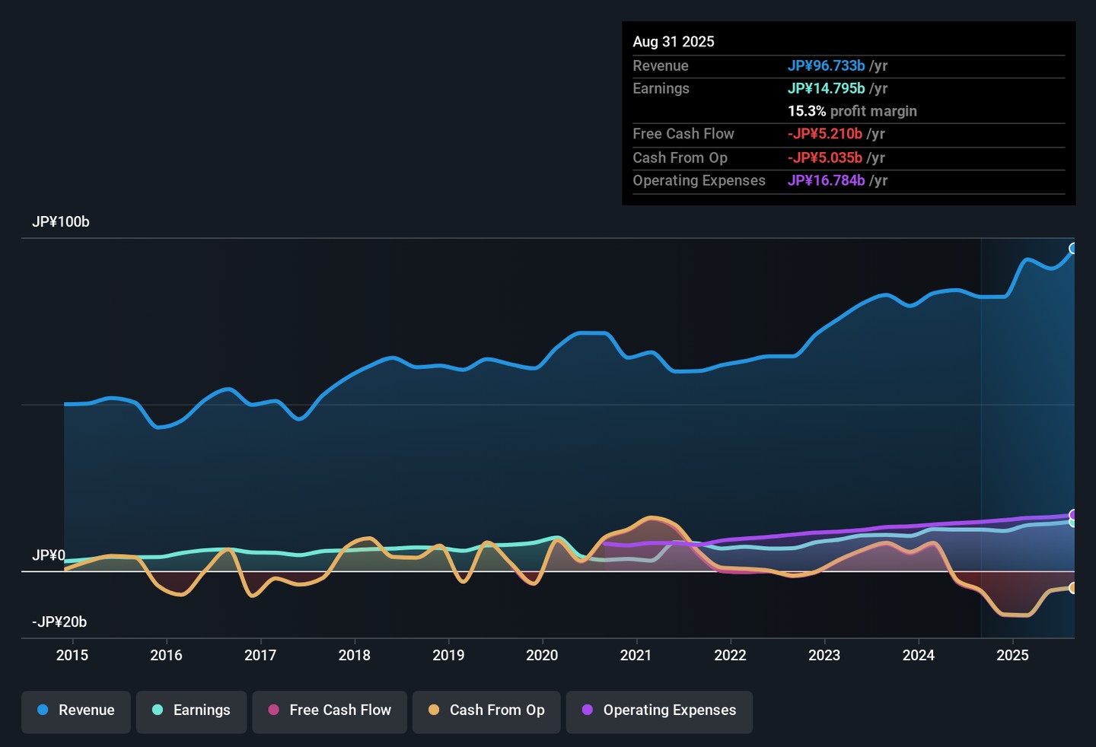Click the pink dot beside Free Cash Flow
Viewport: 1096px width, 747px height.
pos(273,710)
